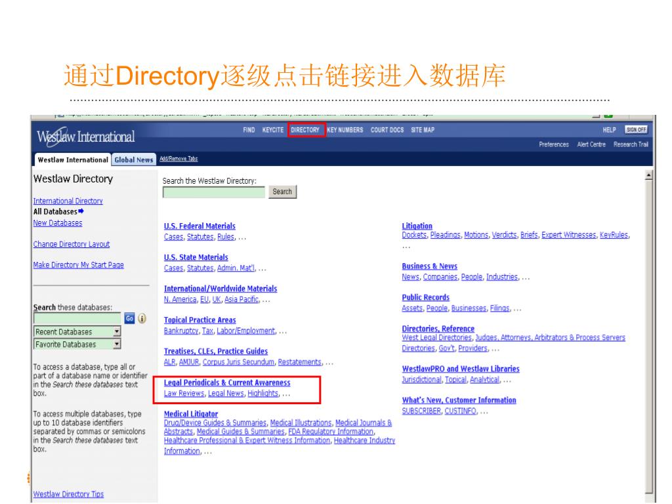
Task: Open the Companies link under Business & News
Action: 440,277
